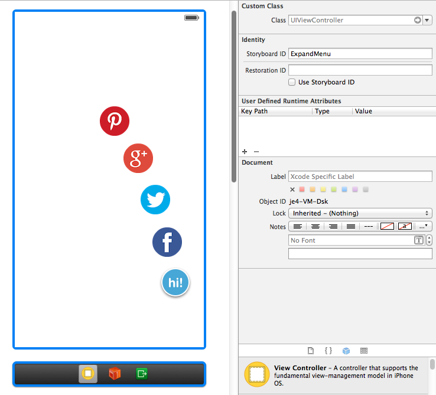Click the Pinterest button in the storyboard
The image size is (436, 395).
[x=115, y=121]
